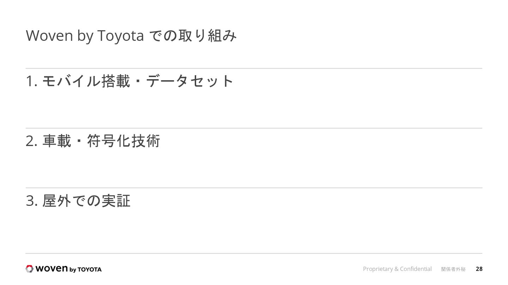Click the "関係者外秘" footer label
The image size is (508, 285).
[x=453, y=269]
